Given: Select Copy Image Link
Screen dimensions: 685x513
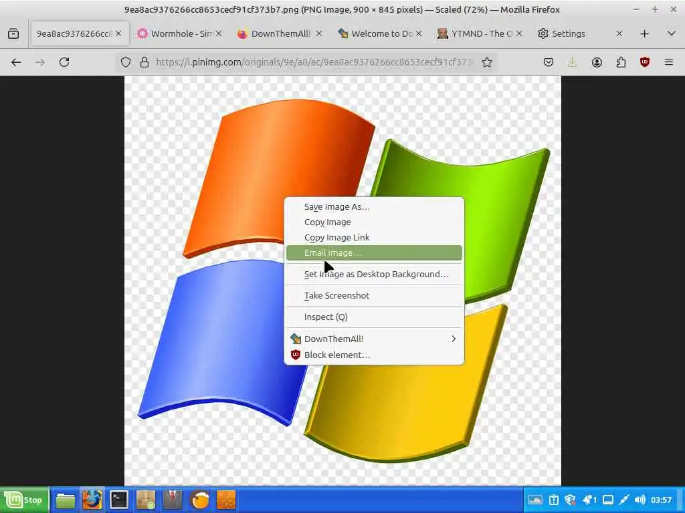Looking at the screenshot, I should coord(374,237).
